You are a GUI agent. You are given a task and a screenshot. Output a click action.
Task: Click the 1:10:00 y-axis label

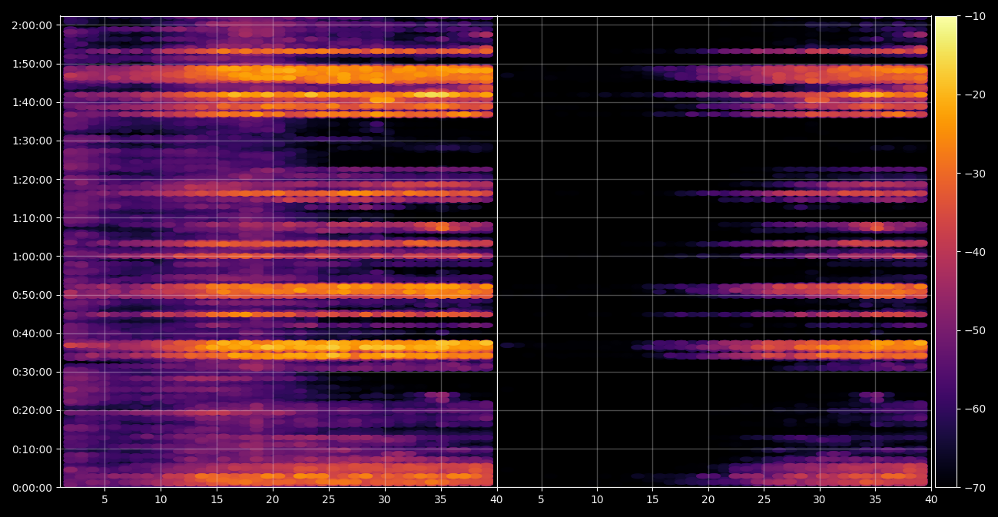click(32, 217)
